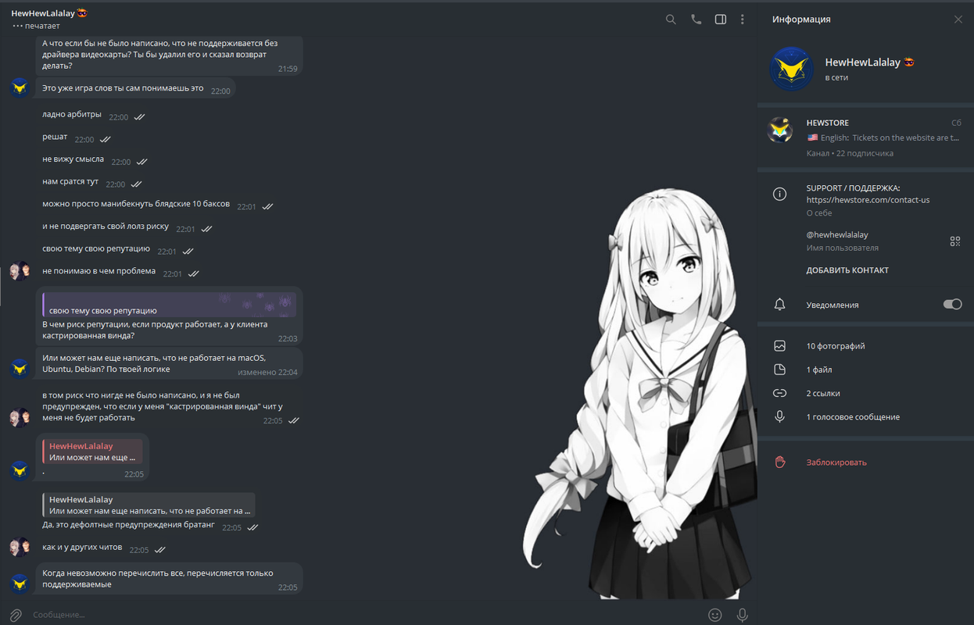Click the photos icon in shared media
The width and height of the screenshot is (974, 625).
(779, 346)
